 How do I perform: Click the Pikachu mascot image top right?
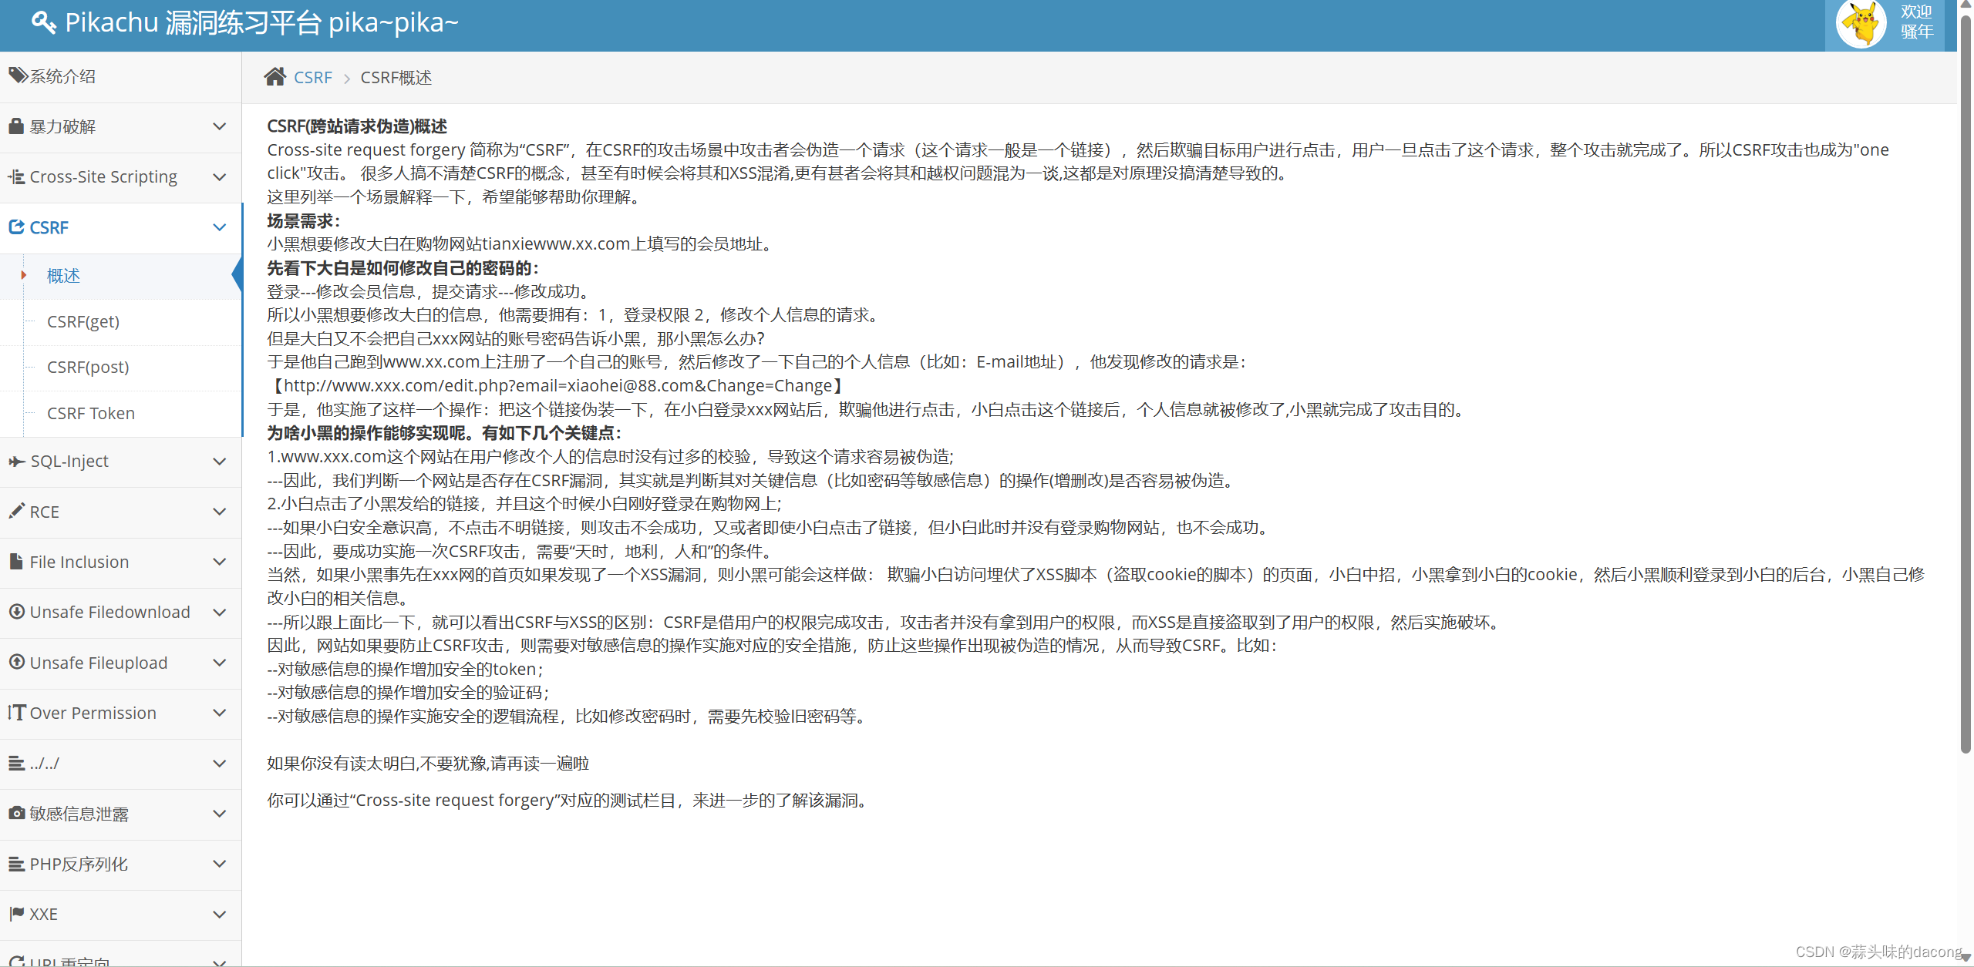[1861, 24]
